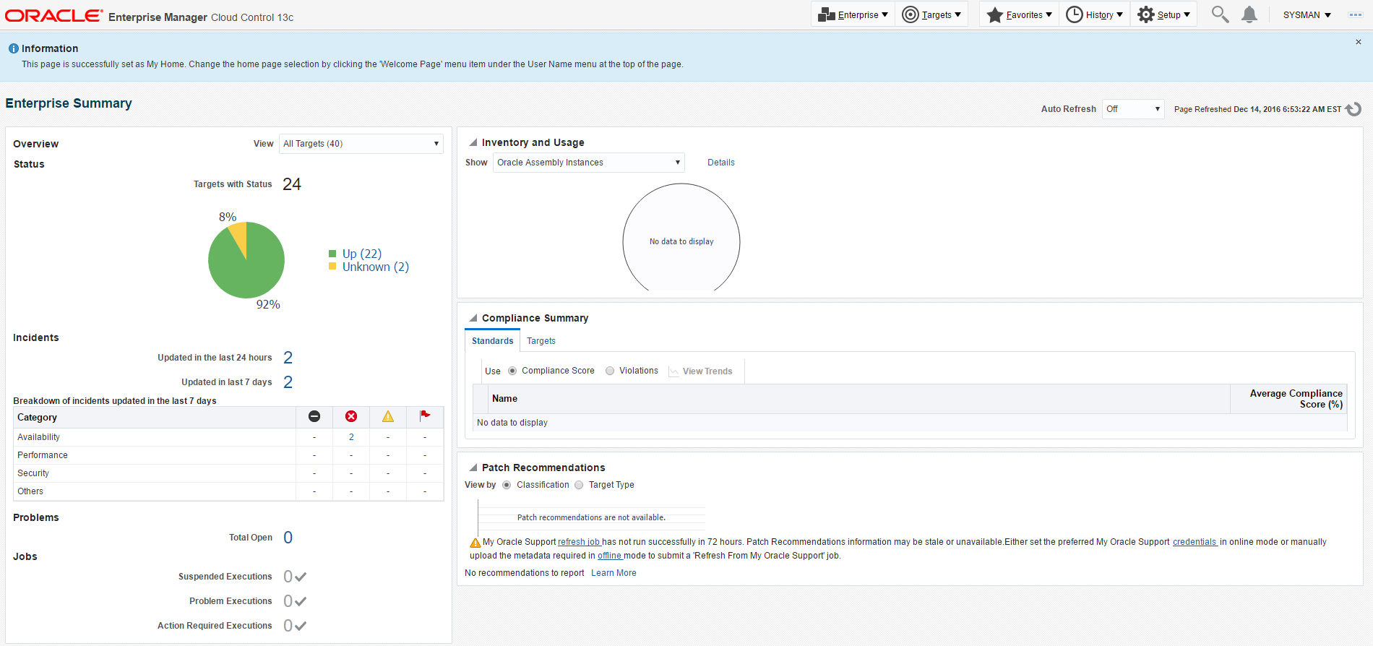The height and width of the screenshot is (646, 1373).
Task: Click the yellow Unknown legend swatch
Action: coord(332,266)
